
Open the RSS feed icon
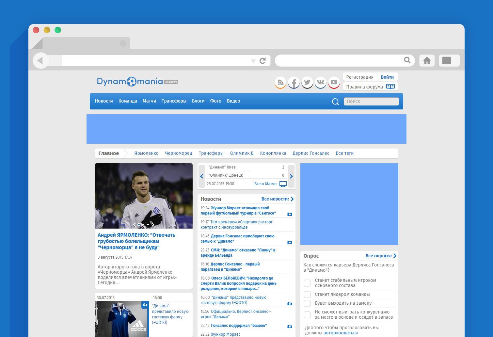click(x=280, y=82)
